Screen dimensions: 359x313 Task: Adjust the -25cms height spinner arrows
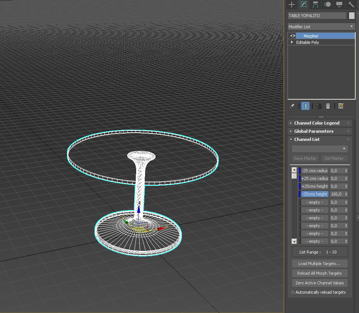pyautogui.click(x=346, y=194)
